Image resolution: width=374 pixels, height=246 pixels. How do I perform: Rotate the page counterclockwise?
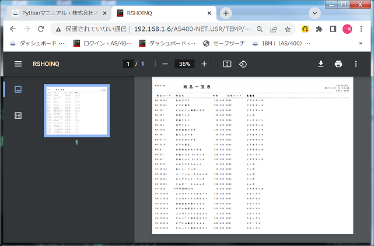click(244, 64)
